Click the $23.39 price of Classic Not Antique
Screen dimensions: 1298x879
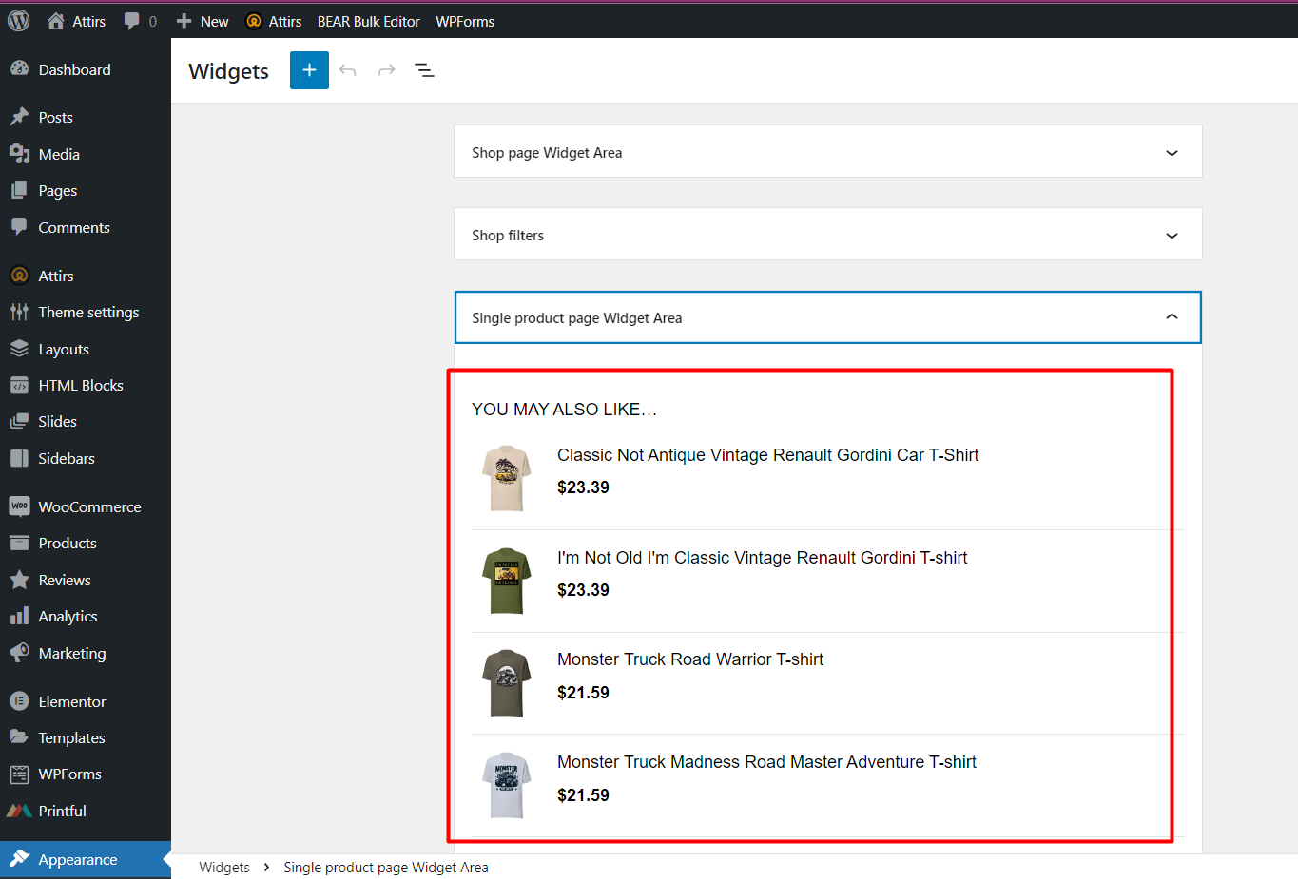point(583,487)
